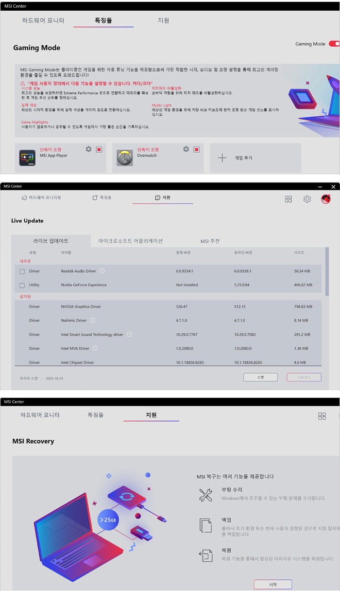
Task: Click size value 406.82 MB
Action: 304,285
